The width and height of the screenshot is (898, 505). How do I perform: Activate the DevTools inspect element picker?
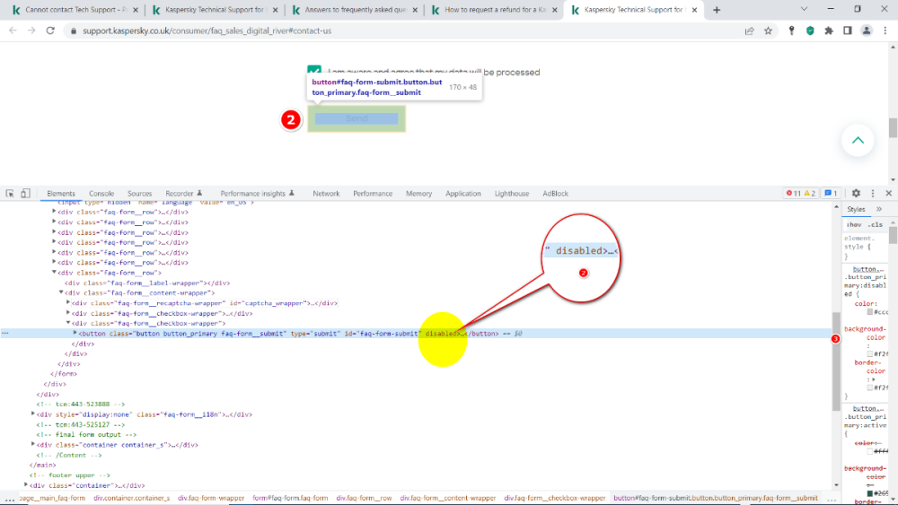10,194
